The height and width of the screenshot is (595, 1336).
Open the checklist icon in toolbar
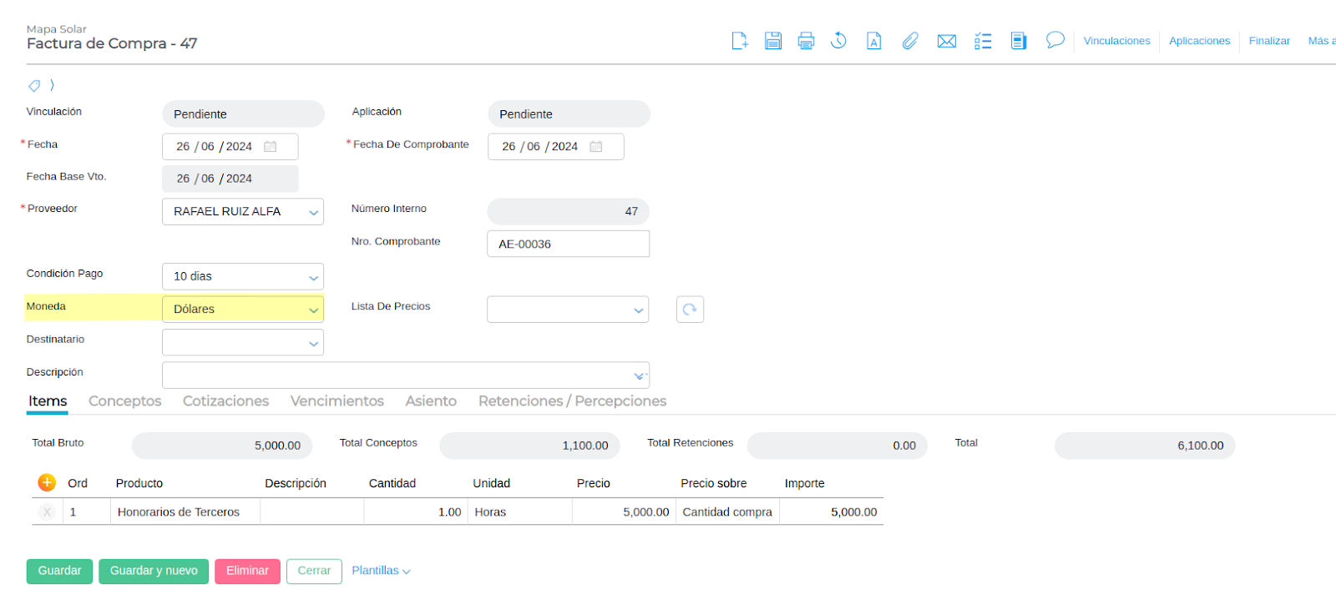pos(983,41)
